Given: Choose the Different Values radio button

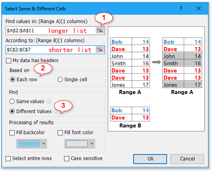Looking at the screenshot, I should 12,111.
